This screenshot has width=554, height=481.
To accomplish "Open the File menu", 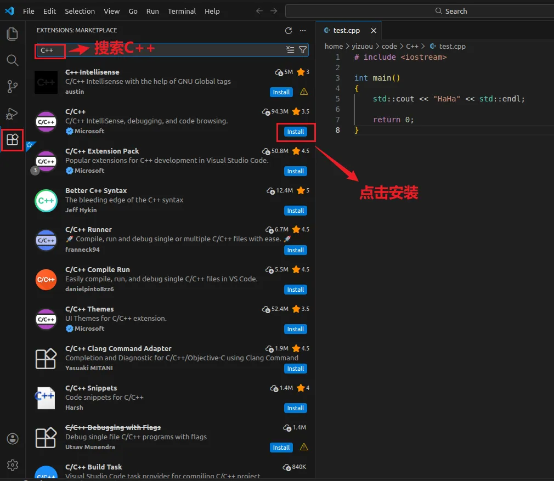I will tap(29, 11).
